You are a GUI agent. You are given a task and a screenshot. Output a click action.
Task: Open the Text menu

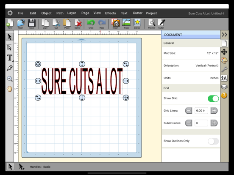click(124, 13)
